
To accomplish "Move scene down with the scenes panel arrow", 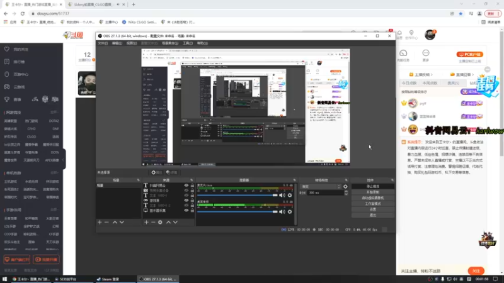I will pyautogui.click(x=122, y=222).
